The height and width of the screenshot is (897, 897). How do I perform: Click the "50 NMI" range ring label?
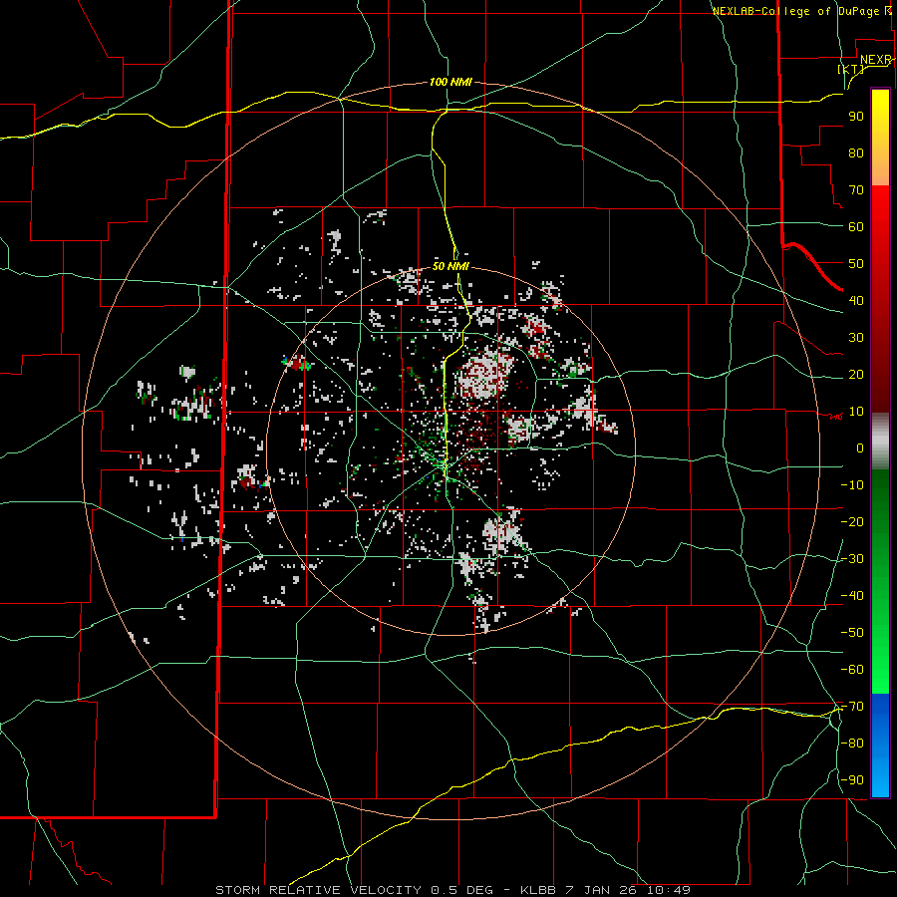[450, 266]
